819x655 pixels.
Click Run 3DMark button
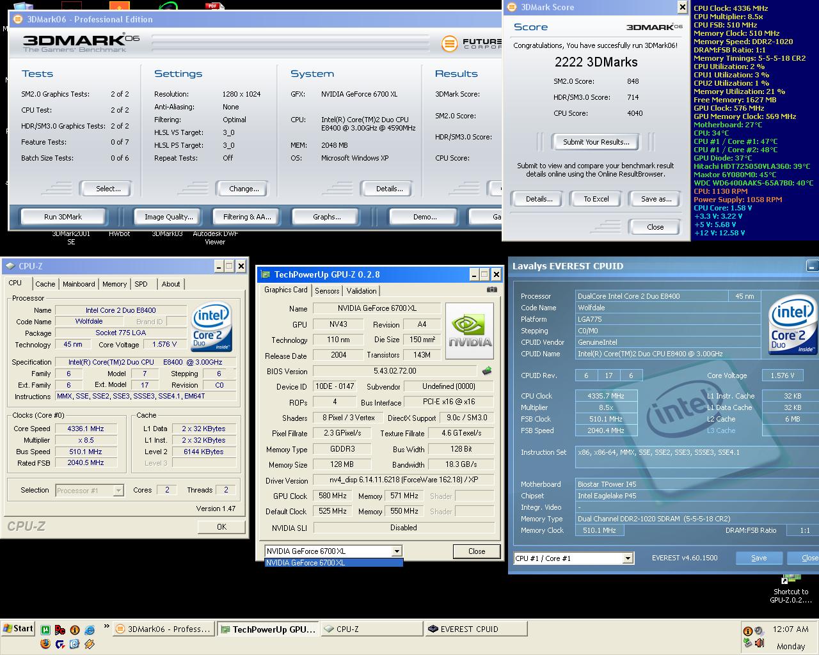point(63,217)
